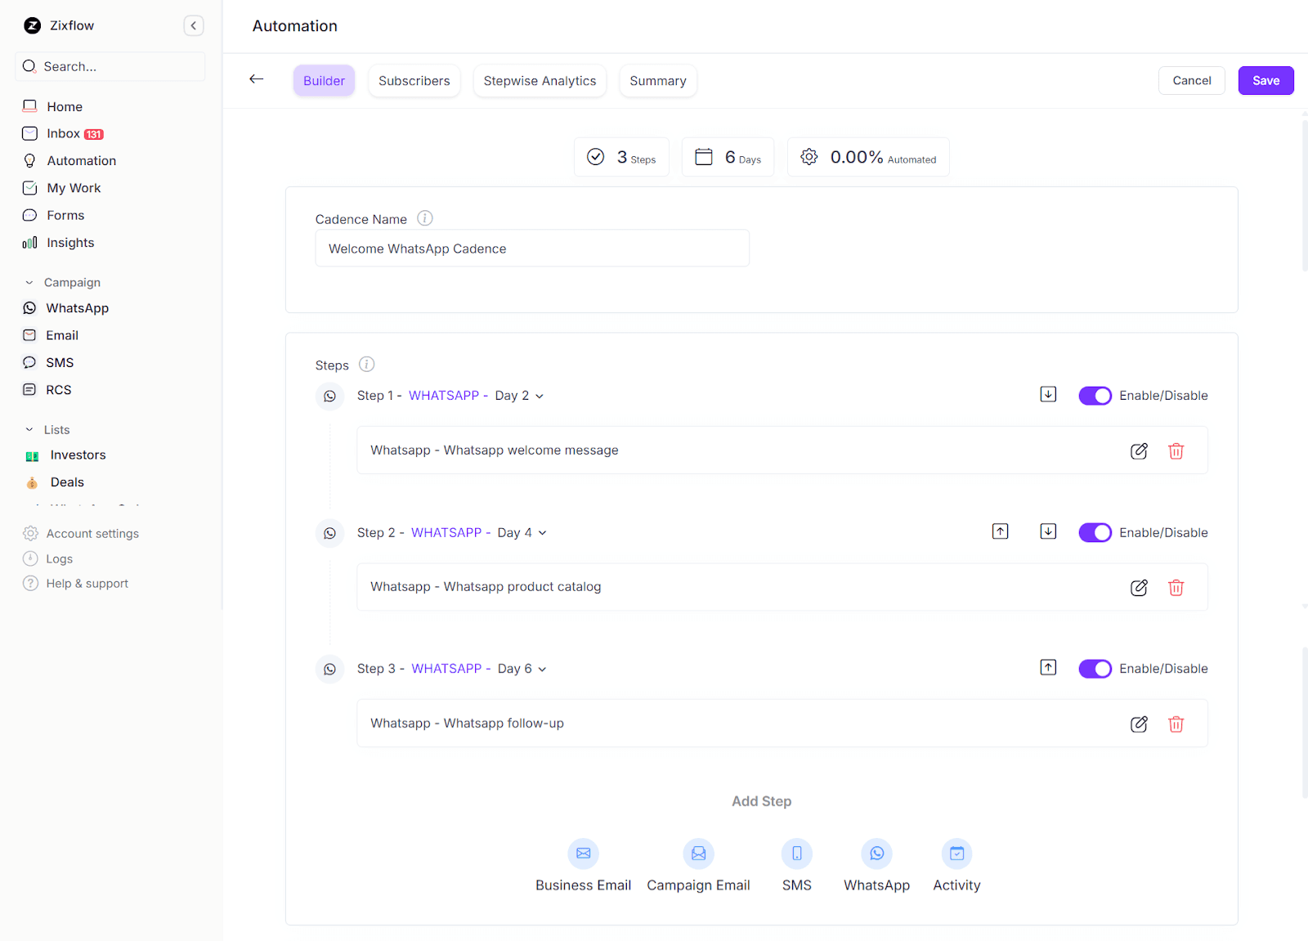
Task: Switch to the Stepwise Analytics tab
Action: click(540, 81)
